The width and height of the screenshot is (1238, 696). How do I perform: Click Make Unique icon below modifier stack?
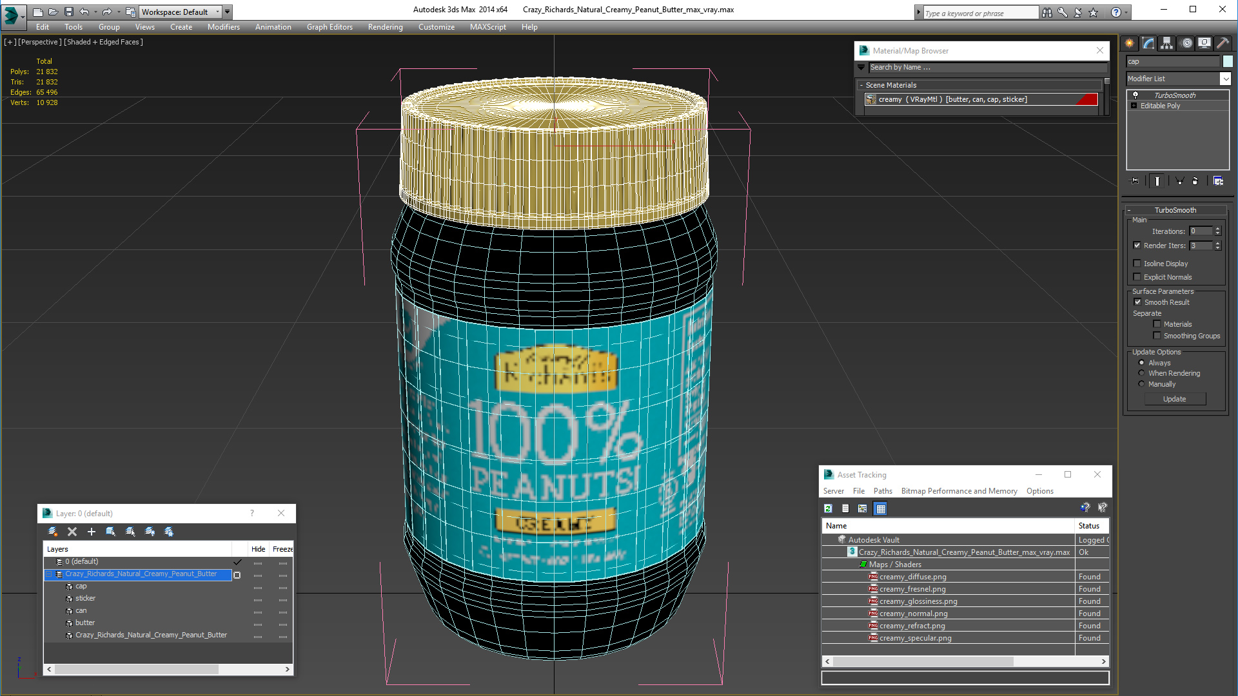(x=1179, y=181)
